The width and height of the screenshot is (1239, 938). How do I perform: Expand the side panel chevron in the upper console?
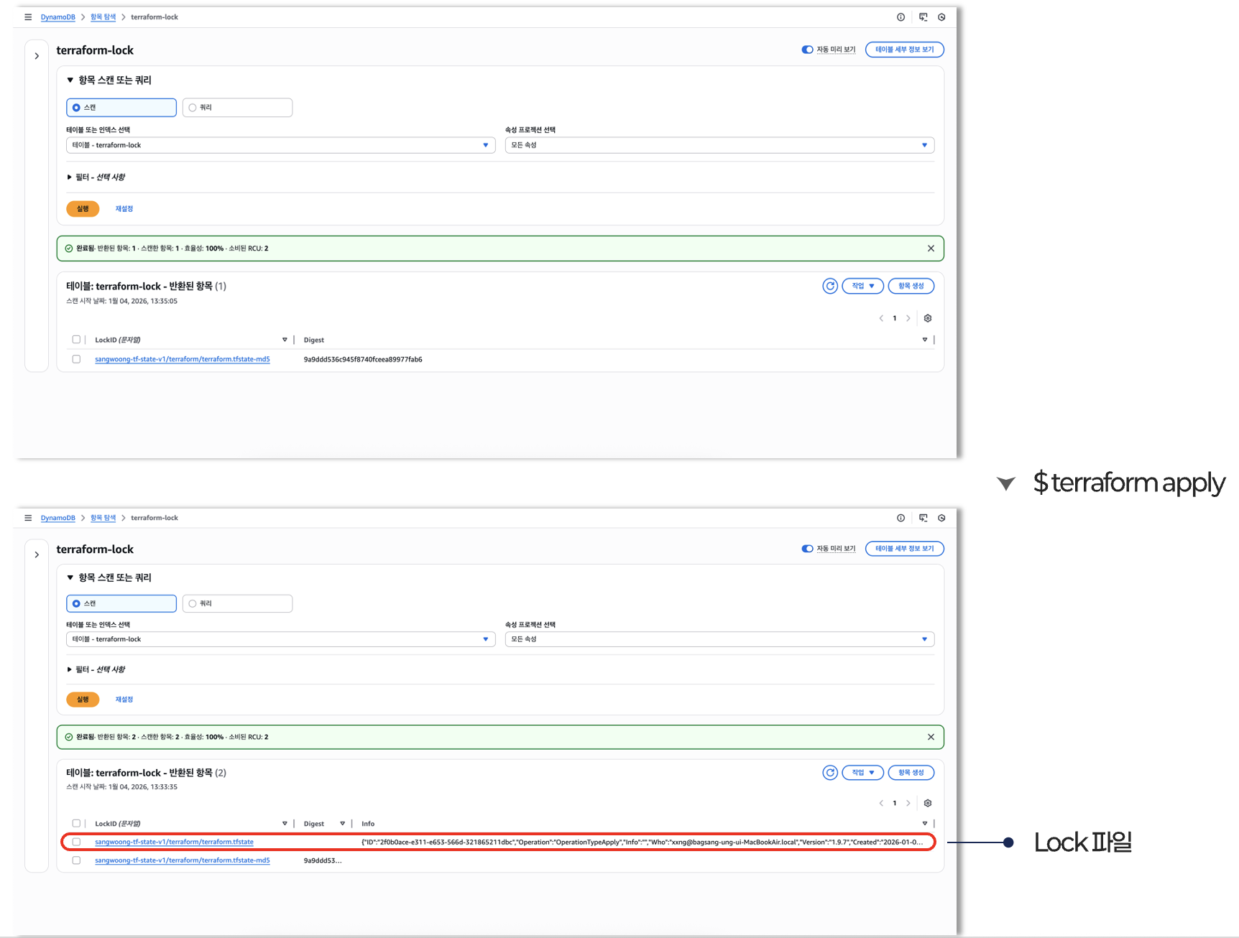[x=37, y=56]
